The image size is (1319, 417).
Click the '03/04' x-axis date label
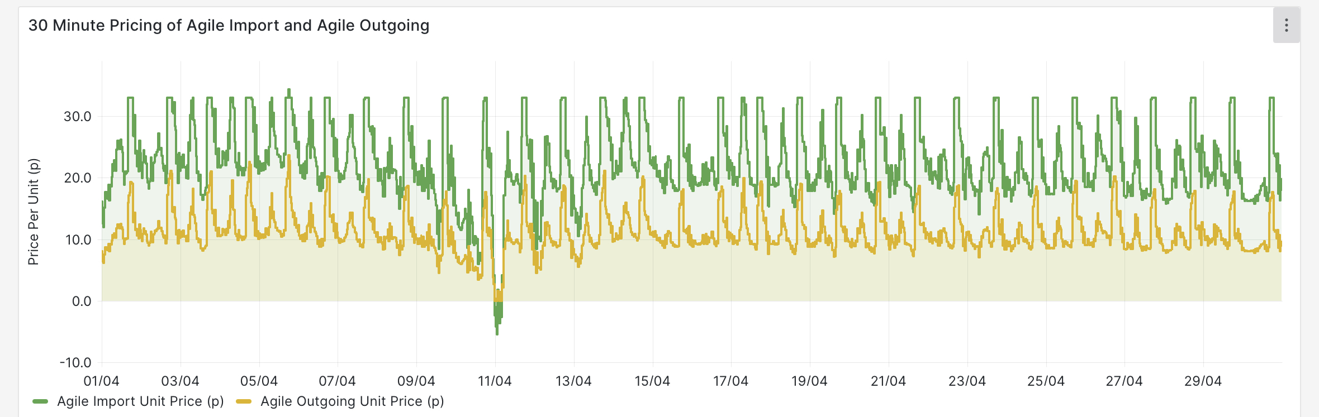point(180,381)
